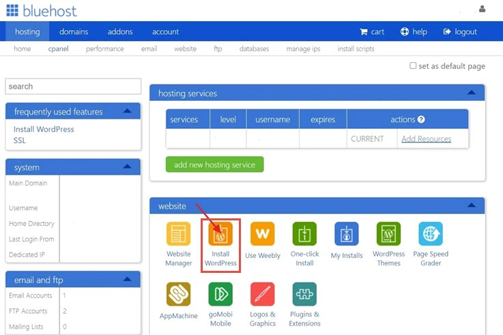Click the SSL link
The image size is (503, 335).
tap(19, 141)
